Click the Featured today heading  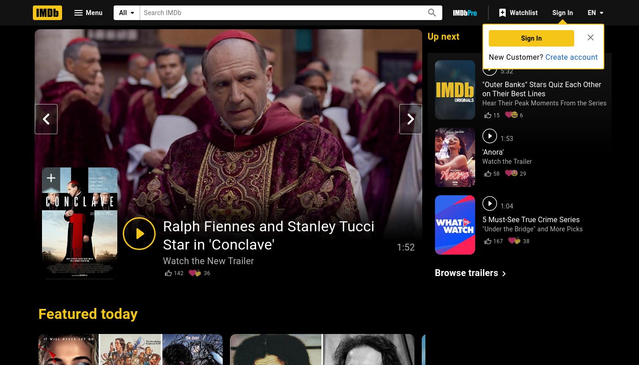[x=88, y=314]
